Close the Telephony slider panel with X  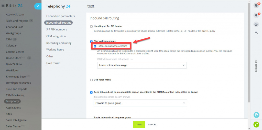[38, 6]
